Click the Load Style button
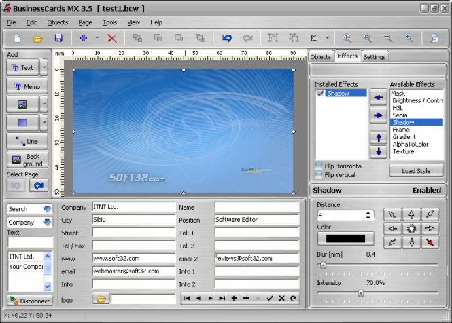452x323 pixels. (x=416, y=171)
